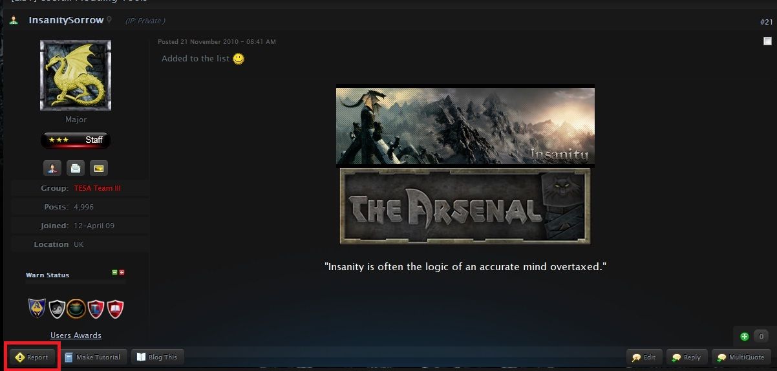The height and width of the screenshot is (371, 777).
Task: Click the smiley emoticon in the post
Action: 239,59
